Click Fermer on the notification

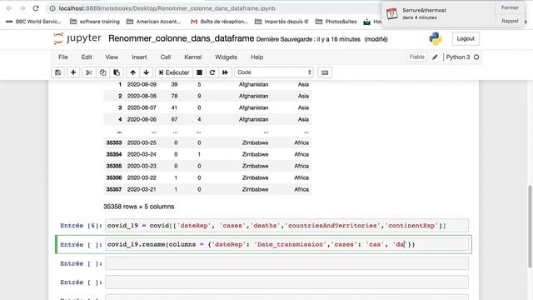click(510, 7)
